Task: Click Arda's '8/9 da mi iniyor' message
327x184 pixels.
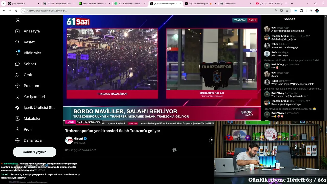Action: pyautogui.click(x=280, y=55)
